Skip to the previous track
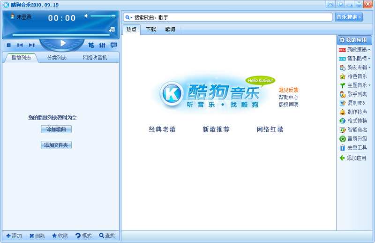This screenshot has width=375, height=243. [x=20, y=45]
